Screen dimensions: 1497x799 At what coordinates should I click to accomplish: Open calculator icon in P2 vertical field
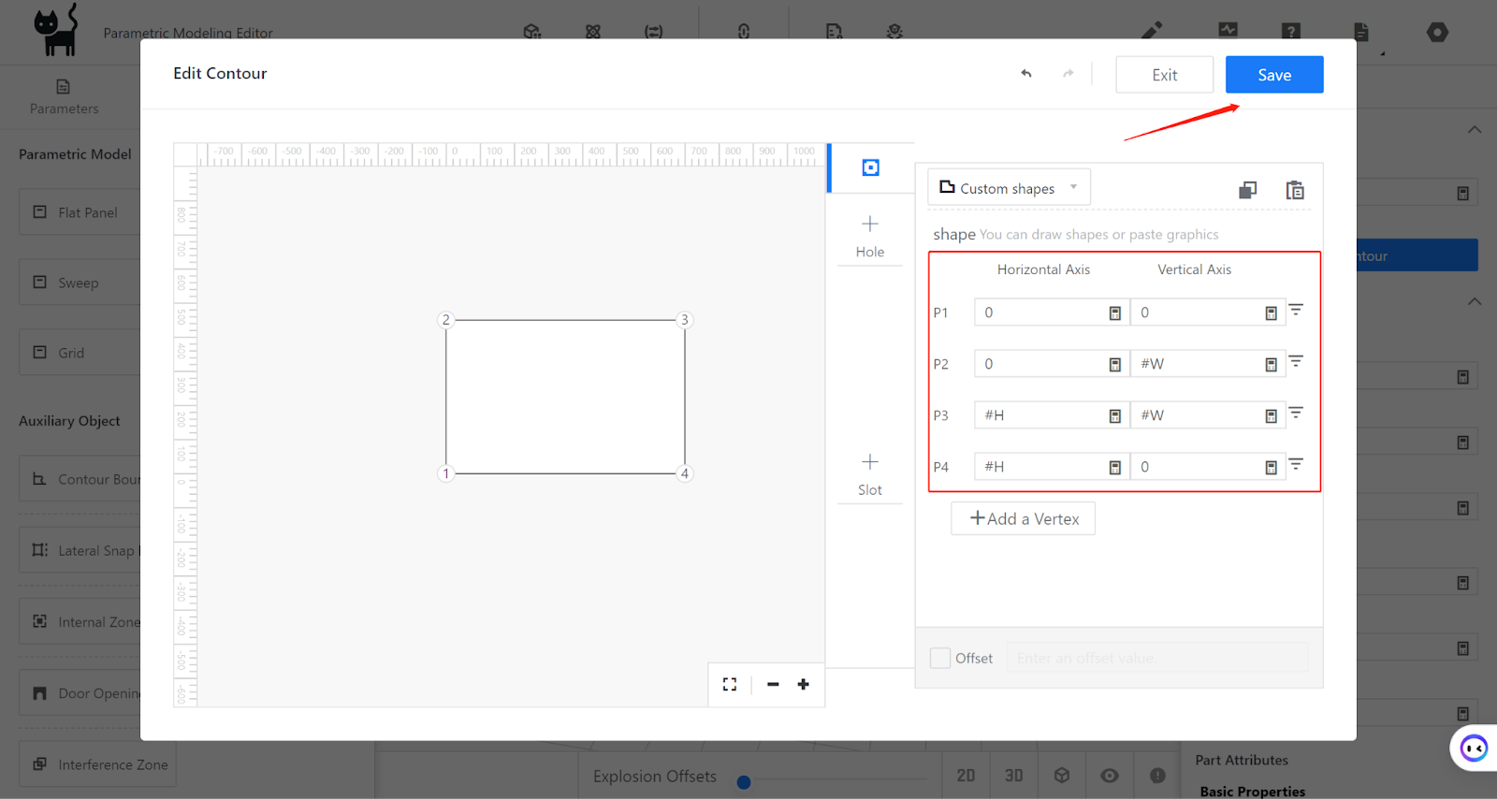click(1271, 365)
